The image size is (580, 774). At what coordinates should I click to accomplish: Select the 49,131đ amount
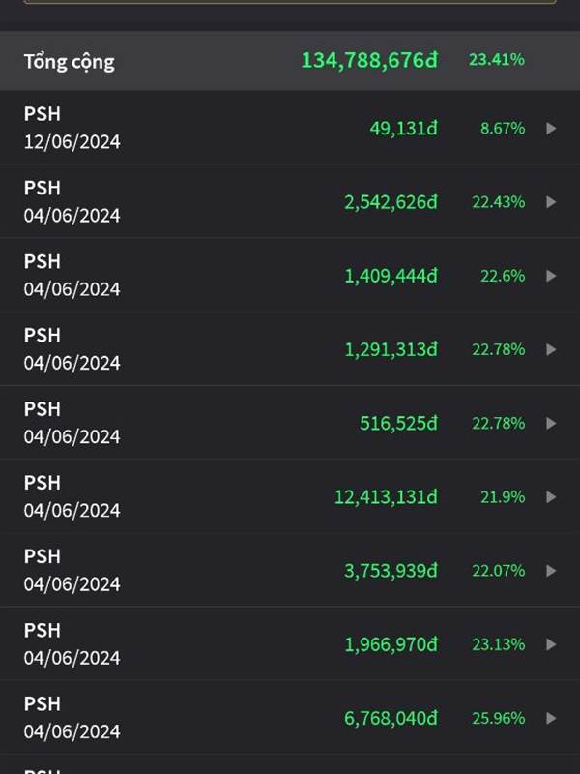[403, 128]
